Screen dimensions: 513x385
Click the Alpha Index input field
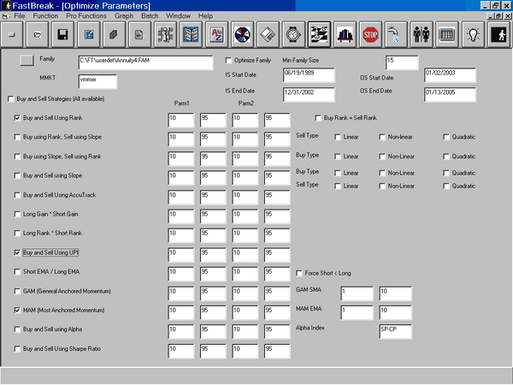tap(398, 329)
